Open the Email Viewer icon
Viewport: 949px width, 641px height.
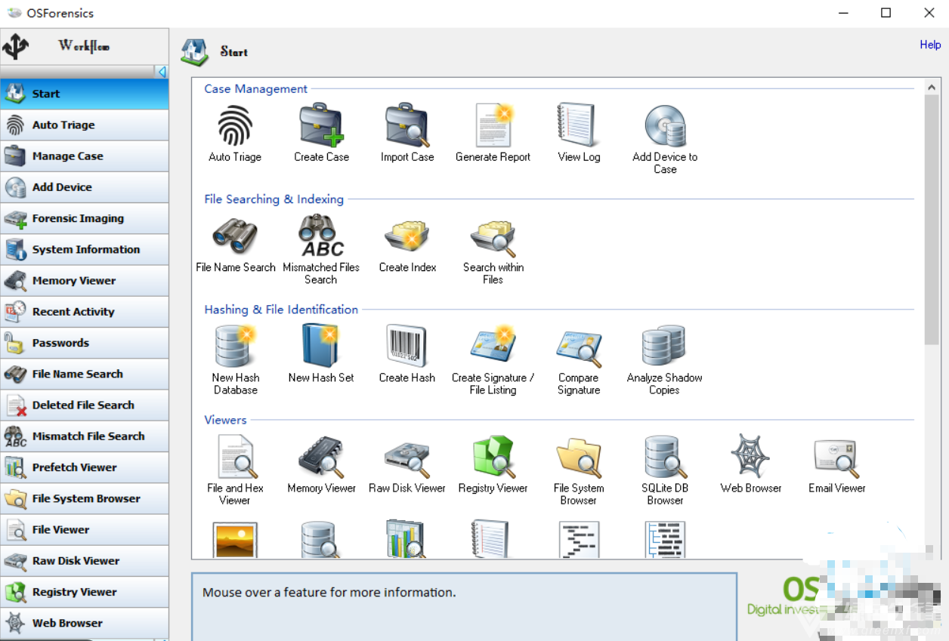[837, 458]
